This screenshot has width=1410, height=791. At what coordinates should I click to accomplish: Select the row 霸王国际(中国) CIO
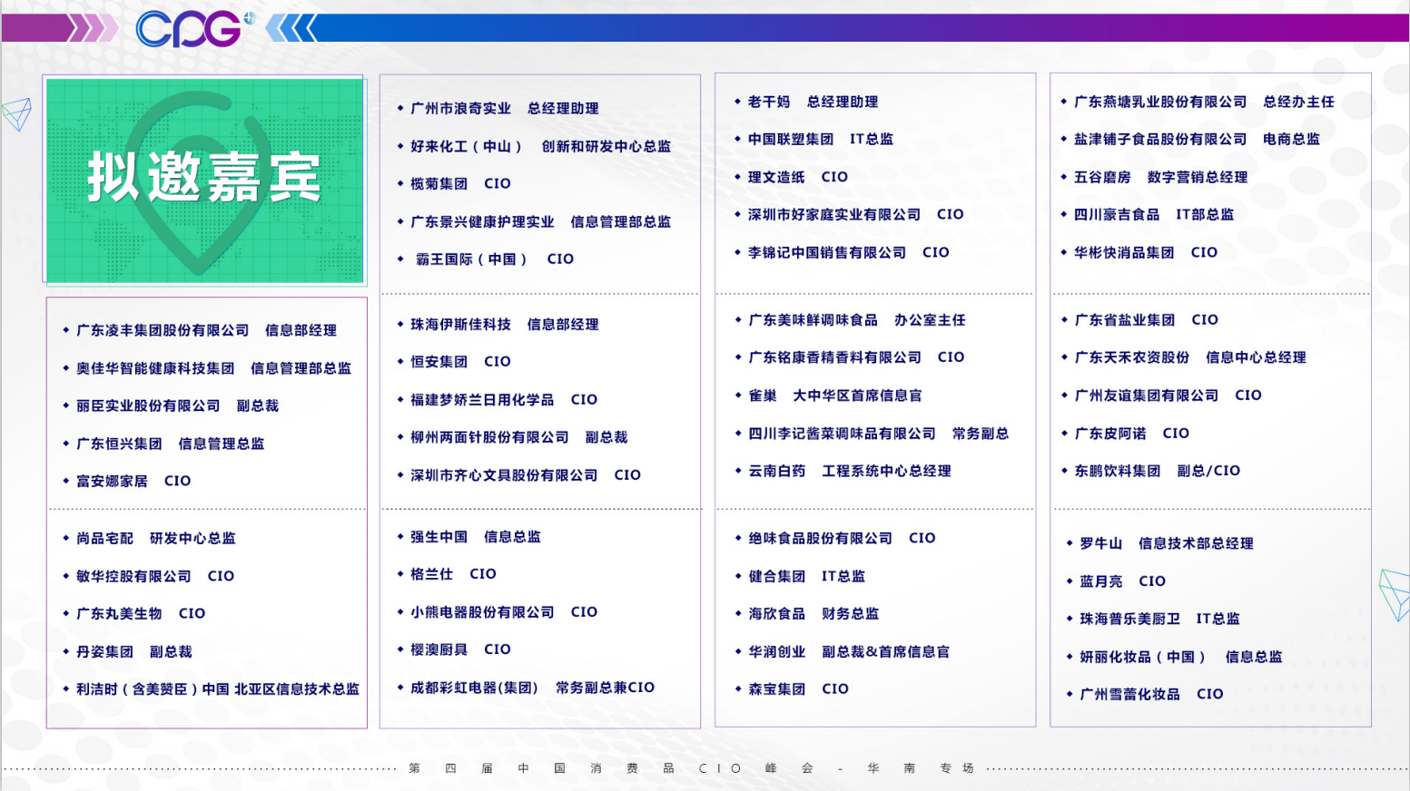point(486,259)
